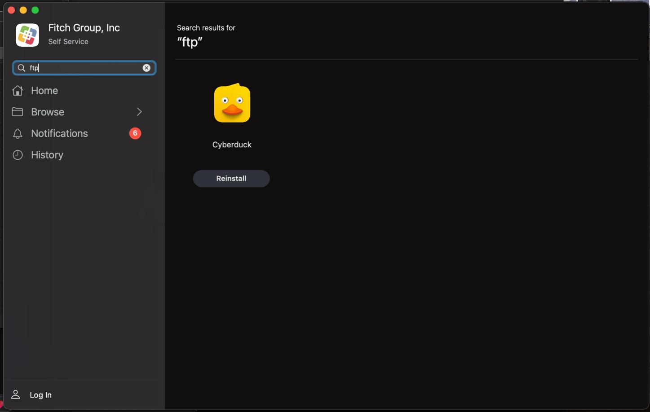Close the Self Service window

[x=11, y=10]
